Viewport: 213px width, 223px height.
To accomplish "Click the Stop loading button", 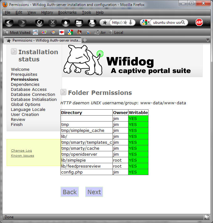I will [53, 23].
